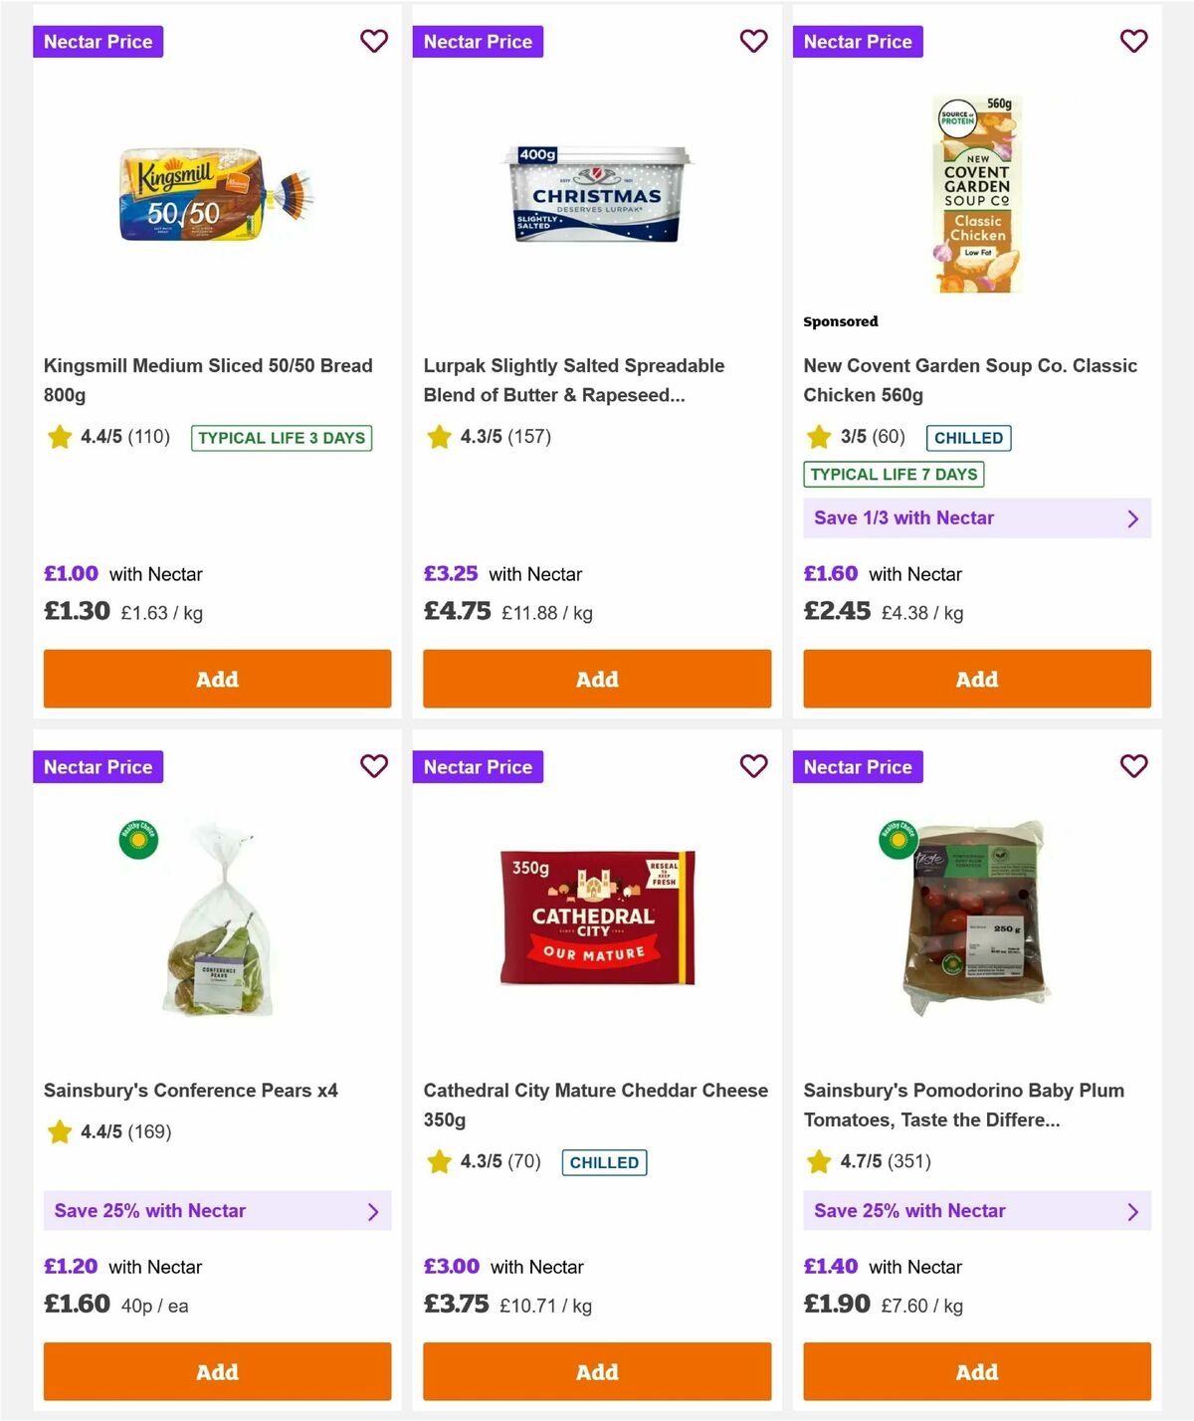
Task: Click the Healthy Choice badge on the pears image
Action: pos(136,840)
